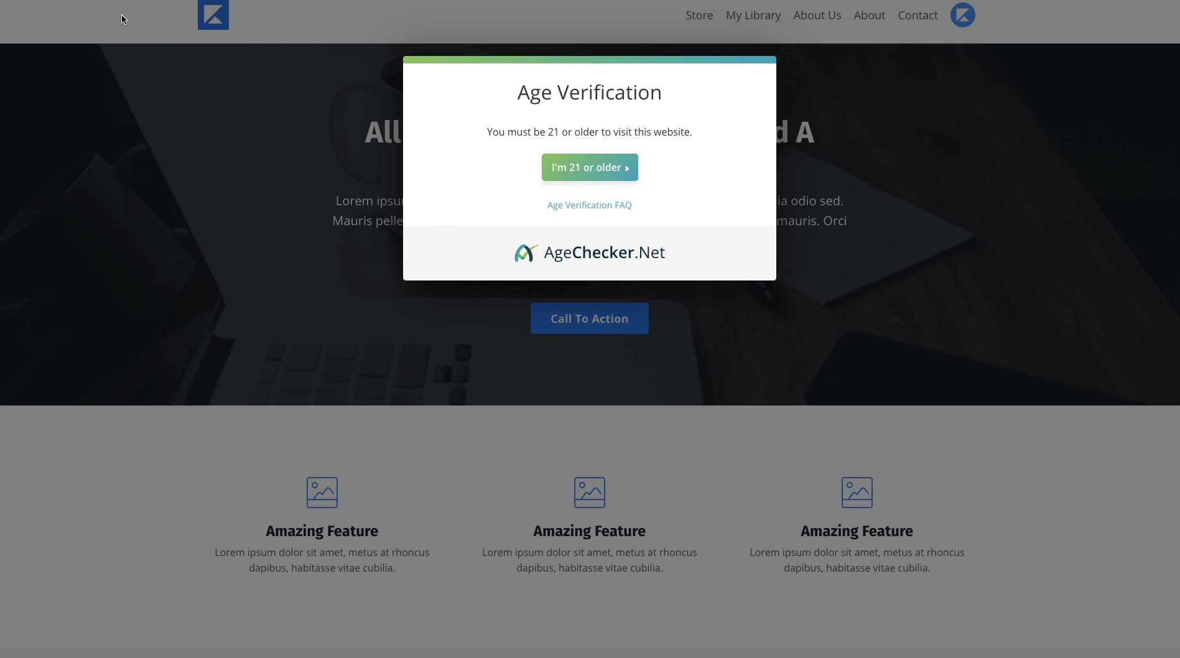Click the third Amazing Feature image icon

click(x=857, y=493)
